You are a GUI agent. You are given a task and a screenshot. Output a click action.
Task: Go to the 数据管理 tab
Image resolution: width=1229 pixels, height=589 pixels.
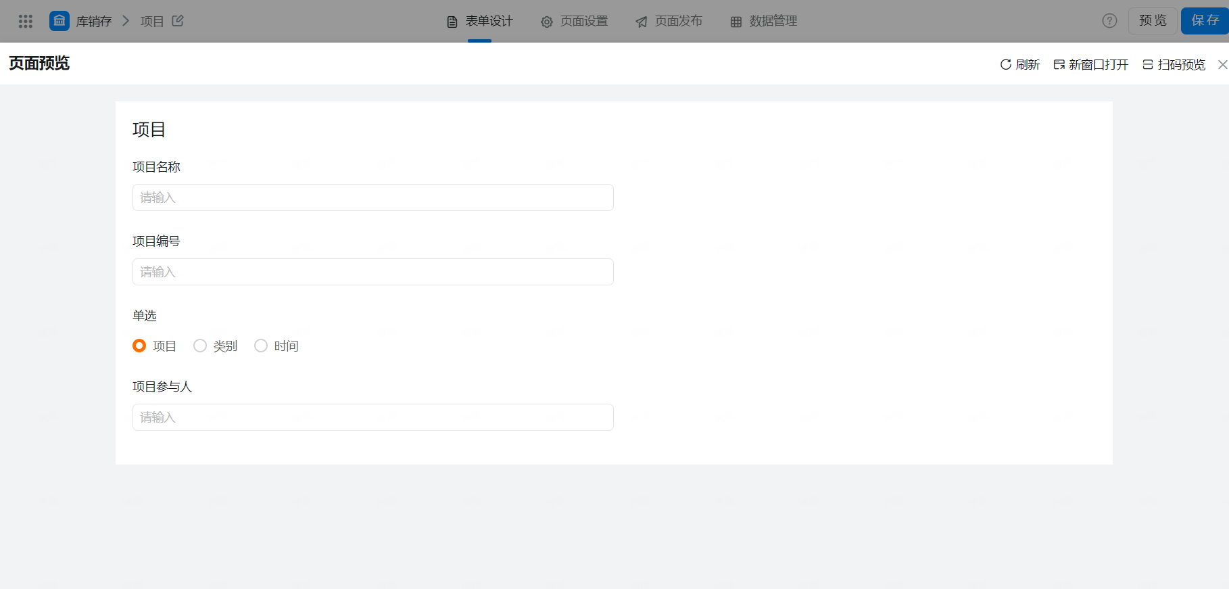(764, 22)
